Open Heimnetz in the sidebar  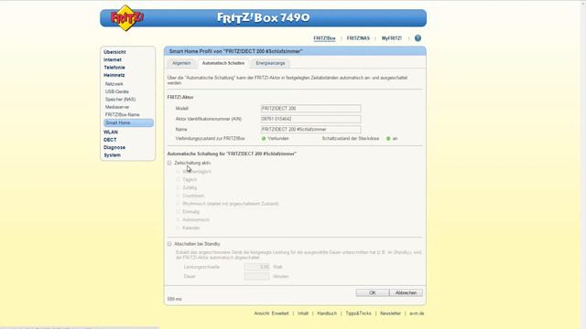coord(114,75)
